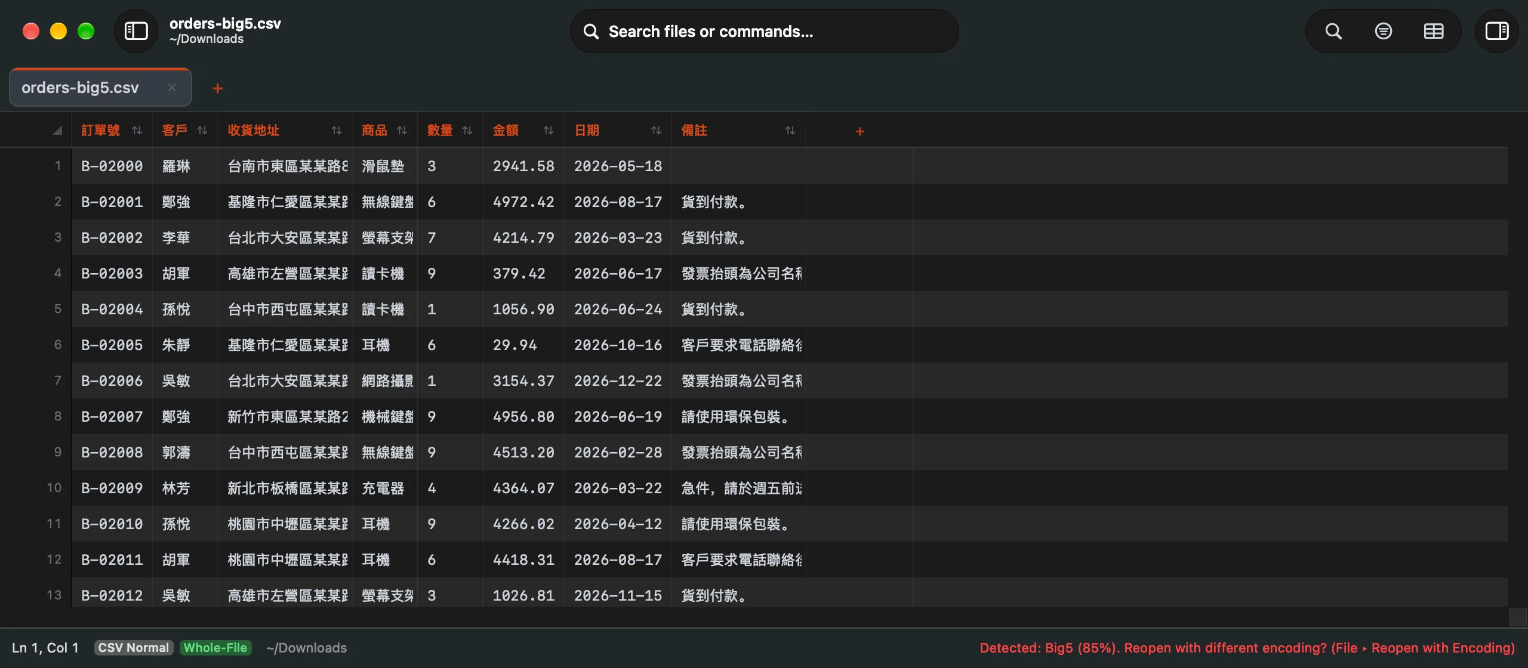Sort by 收貨地址 column arrows

(x=337, y=130)
